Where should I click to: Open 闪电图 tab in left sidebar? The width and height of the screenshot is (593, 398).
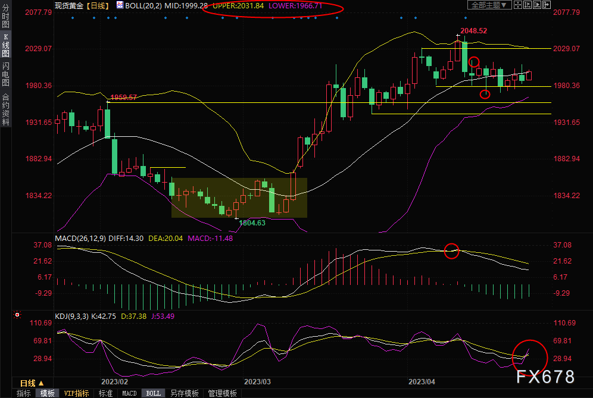pyautogui.click(x=5, y=73)
